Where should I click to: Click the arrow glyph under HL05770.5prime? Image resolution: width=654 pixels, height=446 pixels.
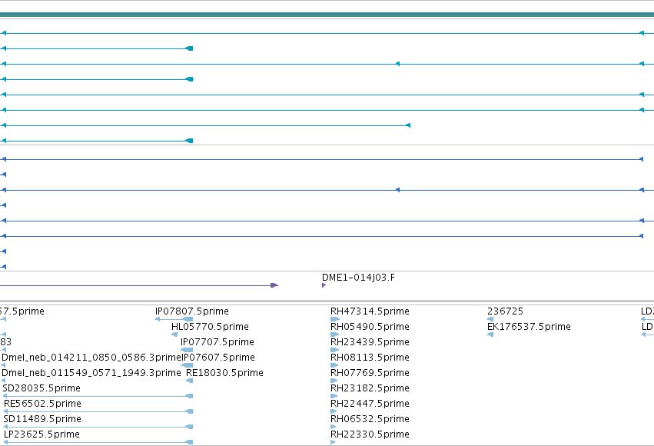click(x=174, y=334)
